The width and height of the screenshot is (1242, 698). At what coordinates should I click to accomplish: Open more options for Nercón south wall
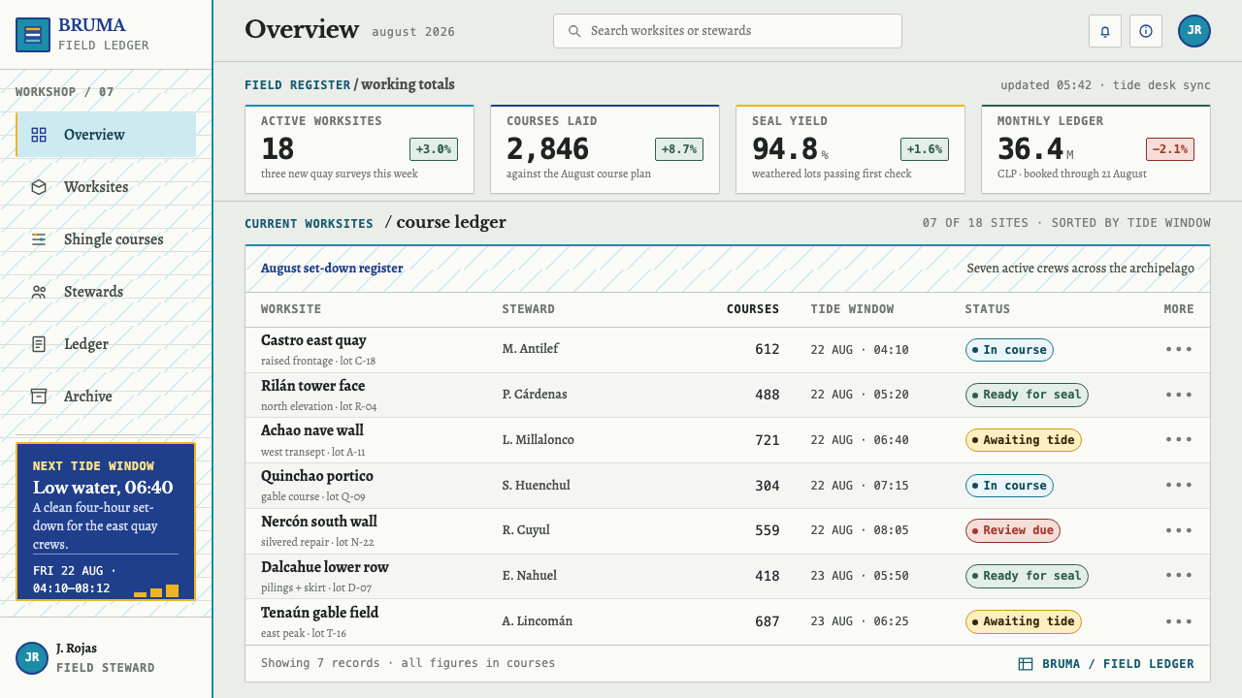pyautogui.click(x=1179, y=530)
